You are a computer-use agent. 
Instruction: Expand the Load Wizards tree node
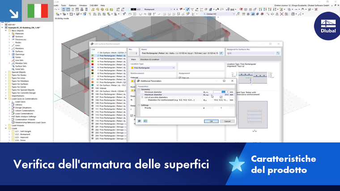(6, 125)
